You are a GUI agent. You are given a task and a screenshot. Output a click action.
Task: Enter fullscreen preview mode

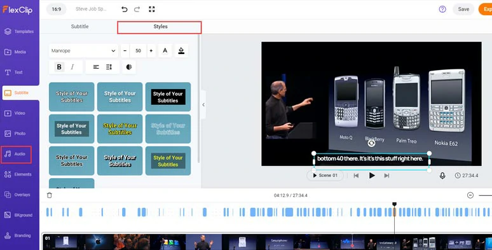click(x=152, y=9)
